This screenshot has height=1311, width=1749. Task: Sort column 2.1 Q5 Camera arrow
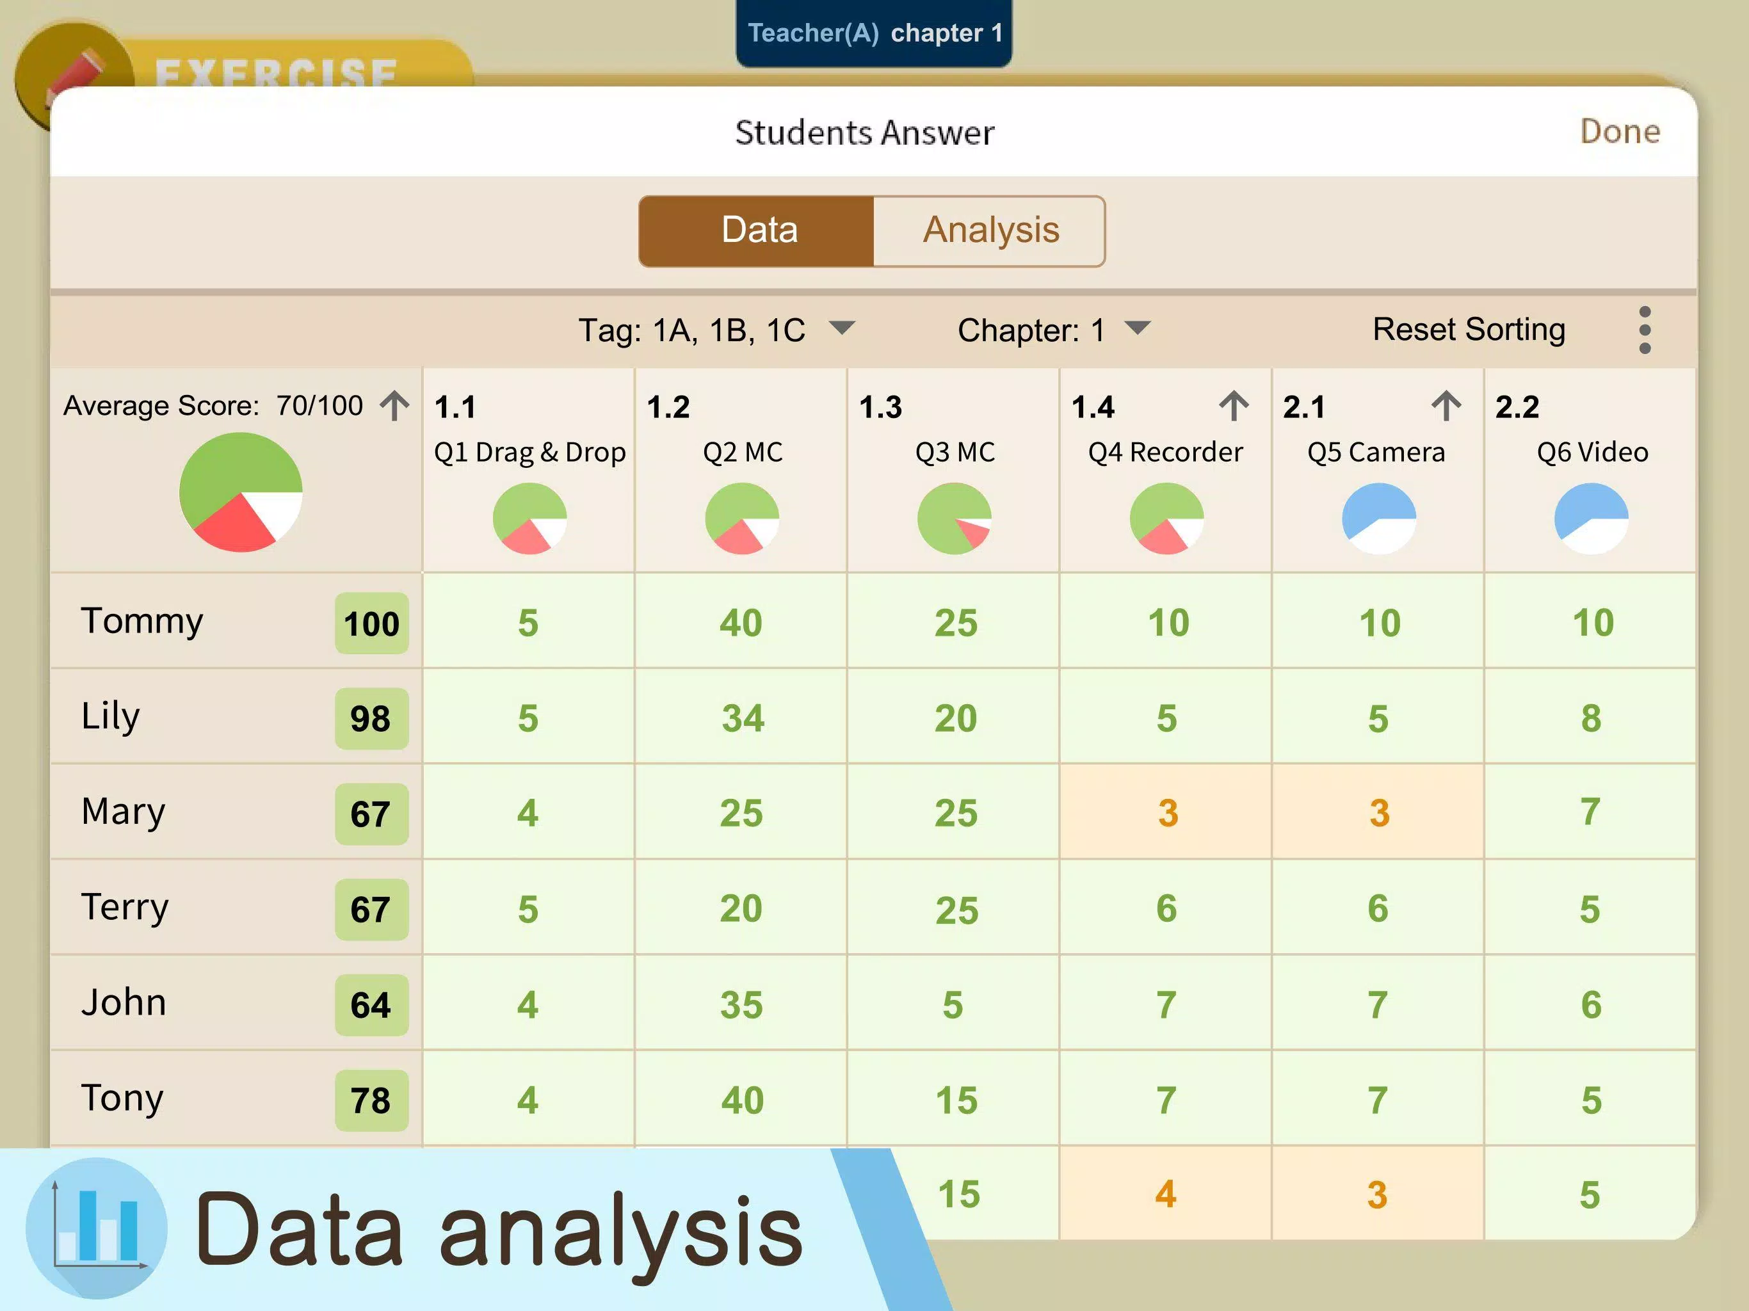1446,406
